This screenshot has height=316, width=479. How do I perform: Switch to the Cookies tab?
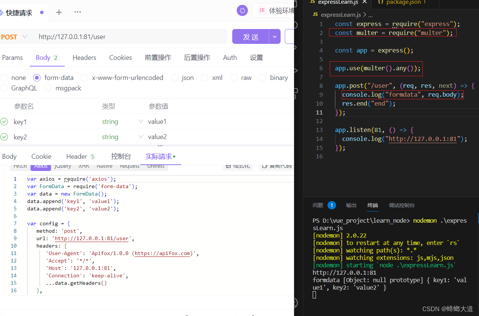pyautogui.click(x=121, y=58)
